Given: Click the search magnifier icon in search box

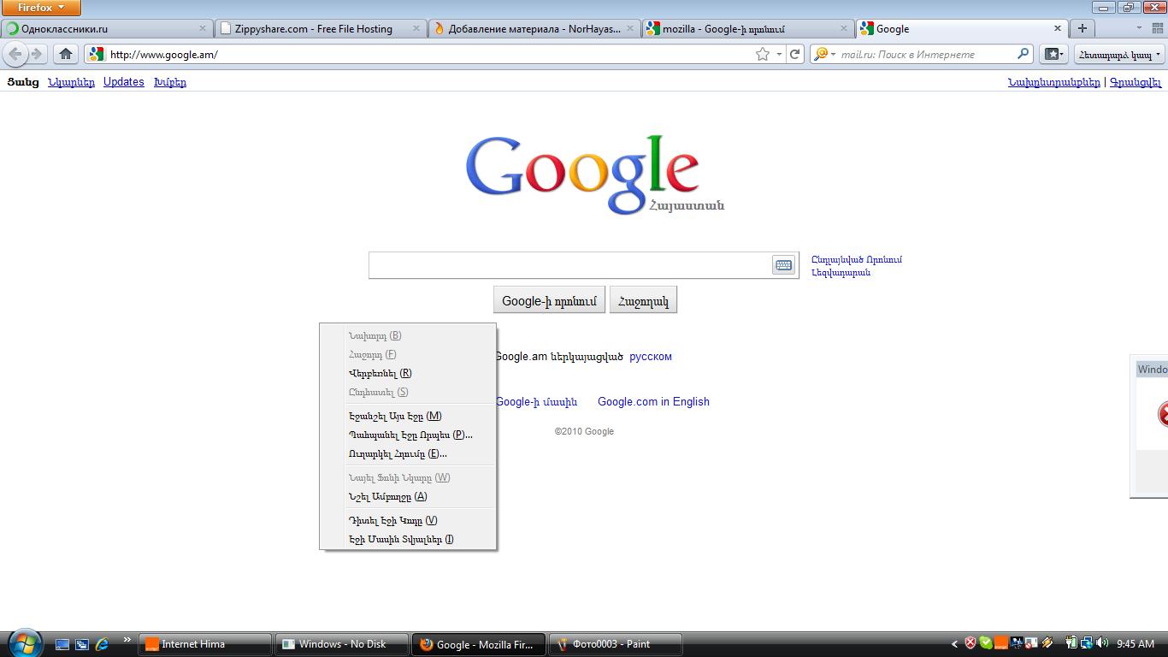Looking at the screenshot, I should tap(1023, 54).
